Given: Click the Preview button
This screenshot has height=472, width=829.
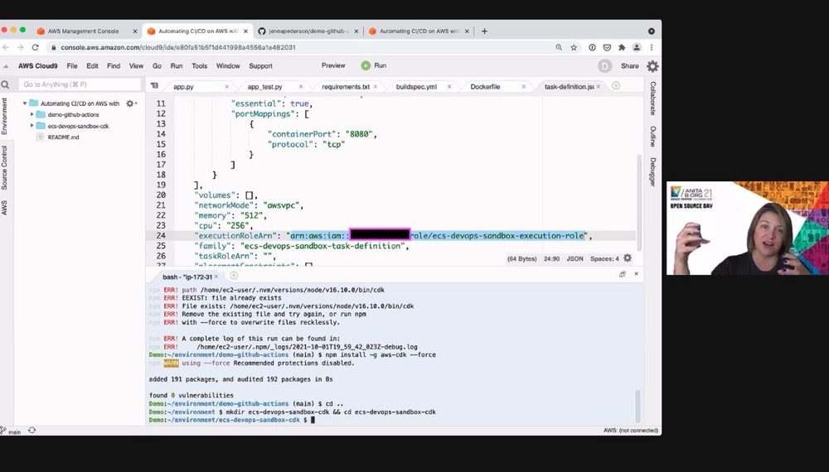Looking at the screenshot, I should pos(333,65).
